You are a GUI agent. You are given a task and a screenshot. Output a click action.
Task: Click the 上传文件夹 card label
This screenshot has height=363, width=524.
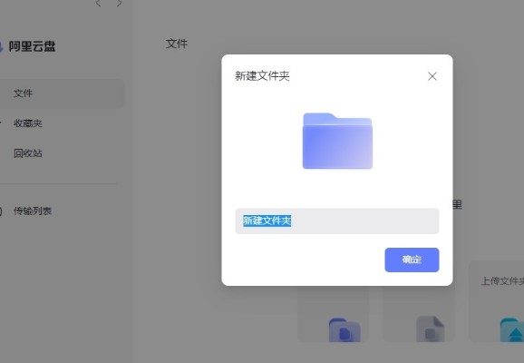tap(502, 281)
